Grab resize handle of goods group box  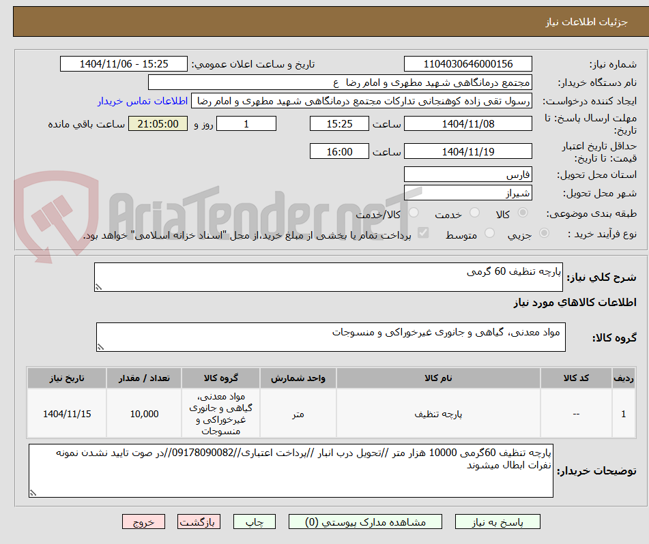[100, 347]
